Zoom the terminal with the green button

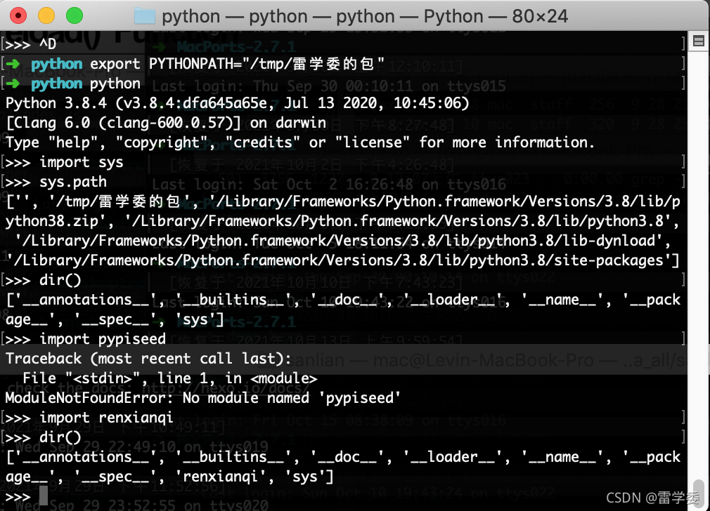pyautogui.click(x=75, y=16)
